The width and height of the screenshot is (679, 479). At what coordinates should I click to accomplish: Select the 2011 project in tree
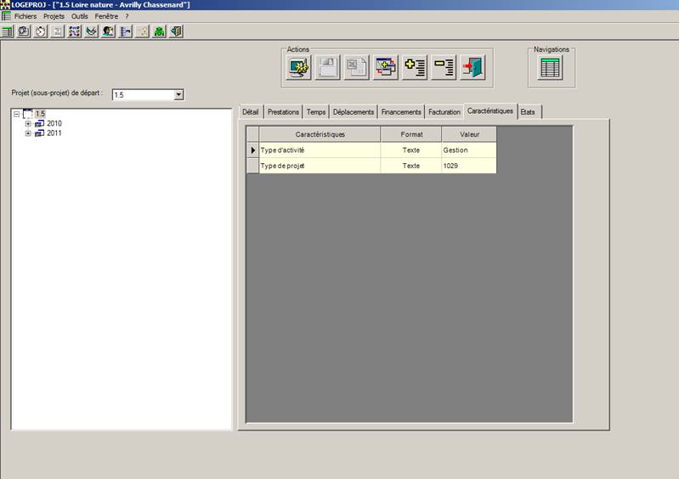(54, 133)
